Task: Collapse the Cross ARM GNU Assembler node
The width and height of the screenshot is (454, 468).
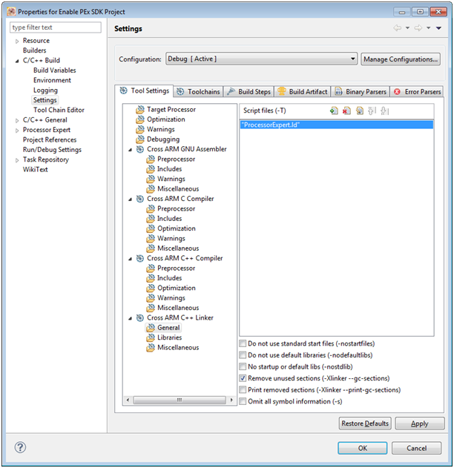Action: point(130,150)
